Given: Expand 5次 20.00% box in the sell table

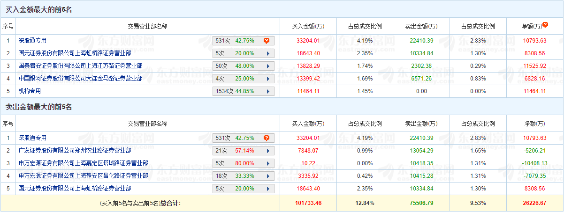Looking at the screenshot, I should [243, 189].
